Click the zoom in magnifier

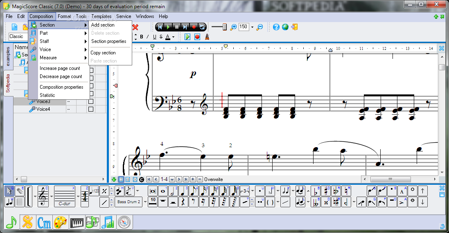tap(234, 27)
